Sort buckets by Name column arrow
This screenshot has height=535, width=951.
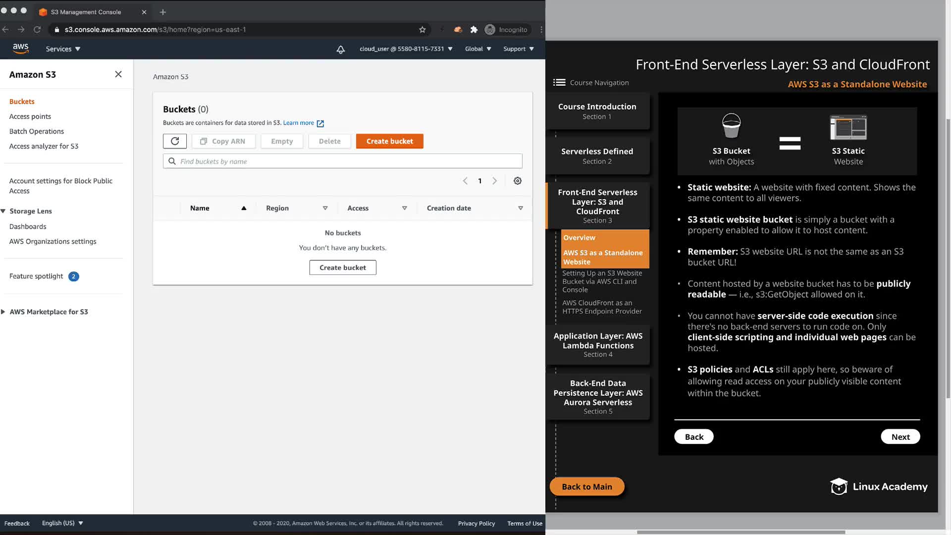244,208
